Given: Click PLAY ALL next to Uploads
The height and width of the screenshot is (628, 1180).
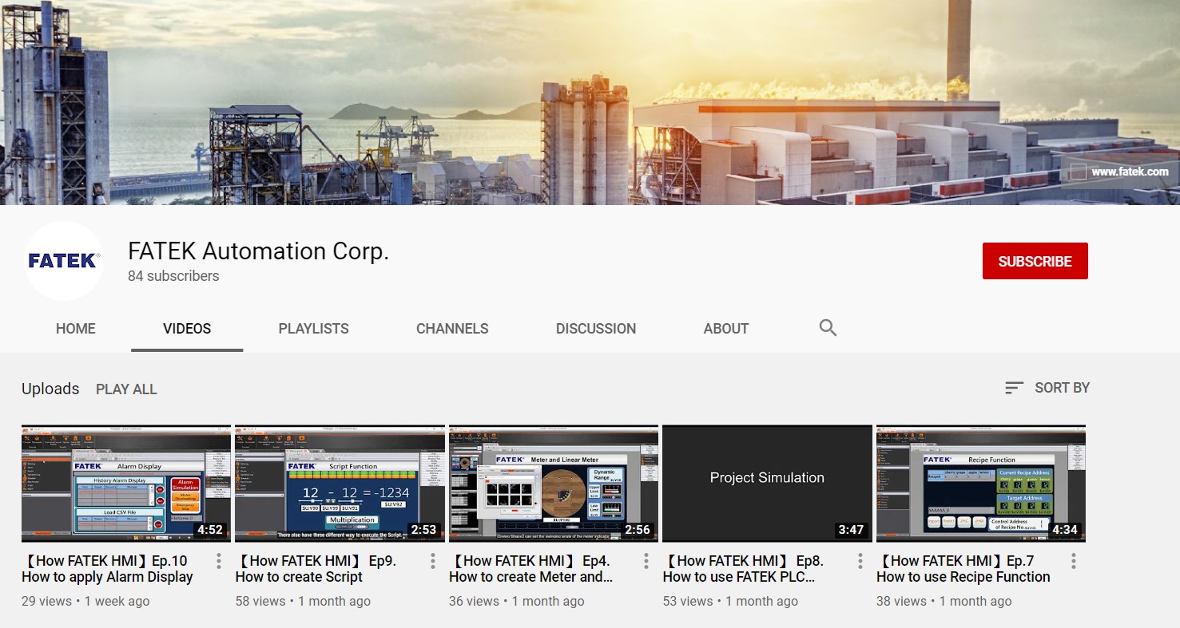Looking at the screenshot, I should pos(126,389).
